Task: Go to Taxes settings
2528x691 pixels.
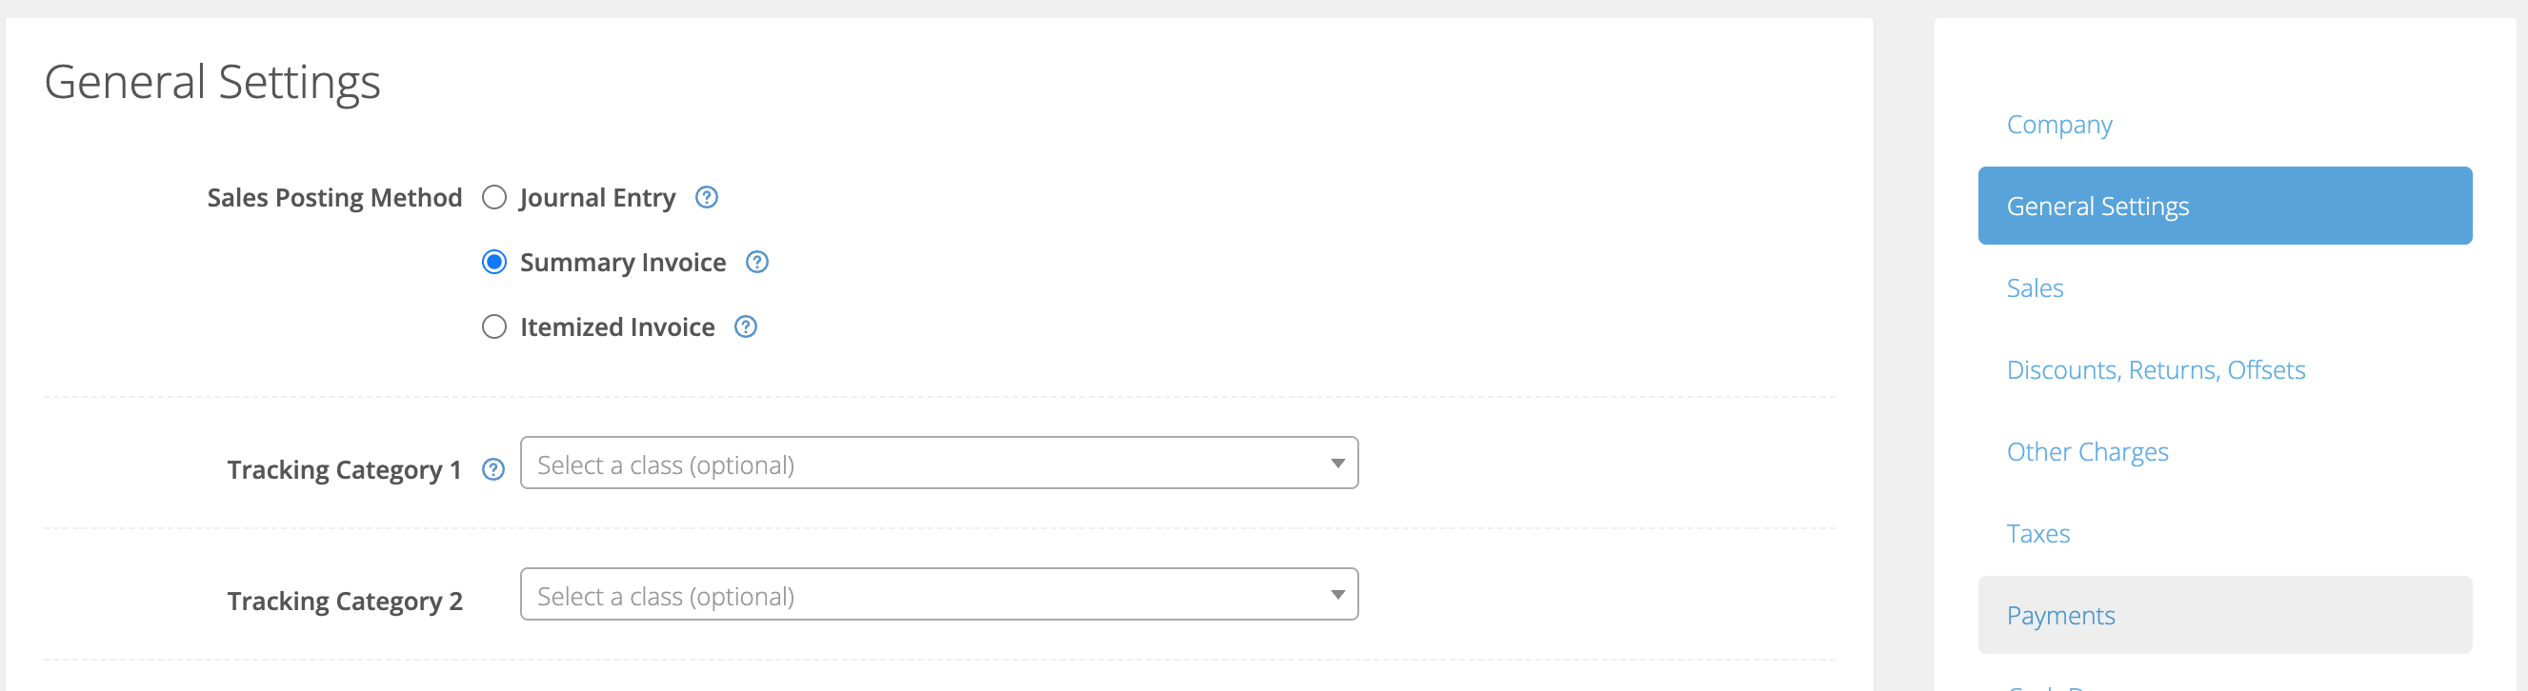Action: coord(2037,533)
